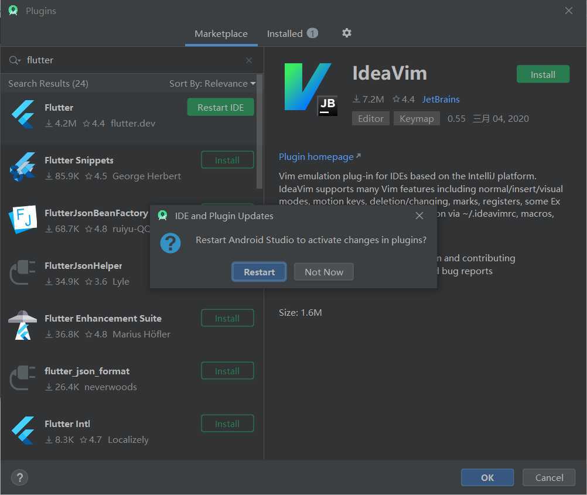Select the Flutter Intl plugin name
The width and height of the screenshot is (587, 495).
[x=67, y=424]
